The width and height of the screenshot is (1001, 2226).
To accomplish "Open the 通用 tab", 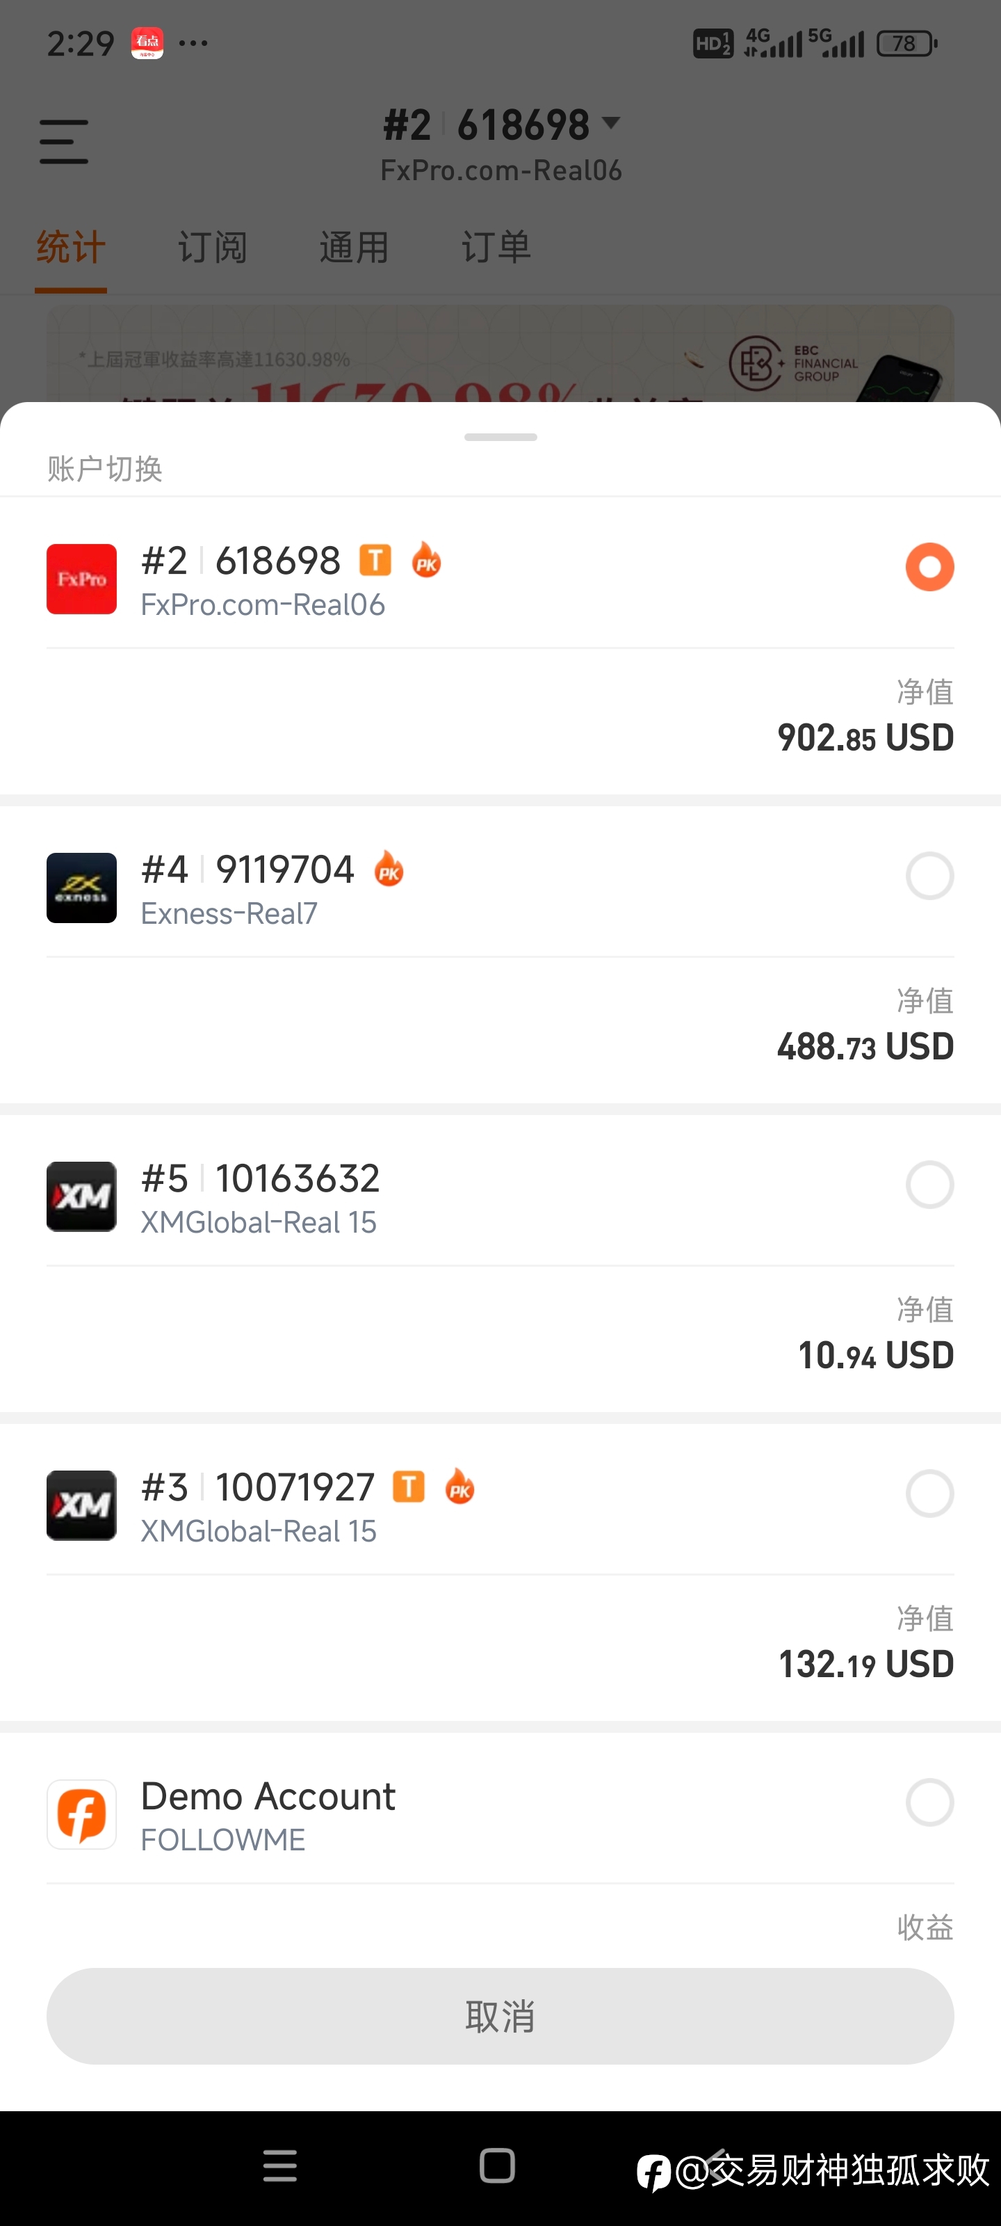I will coord(354,247).
